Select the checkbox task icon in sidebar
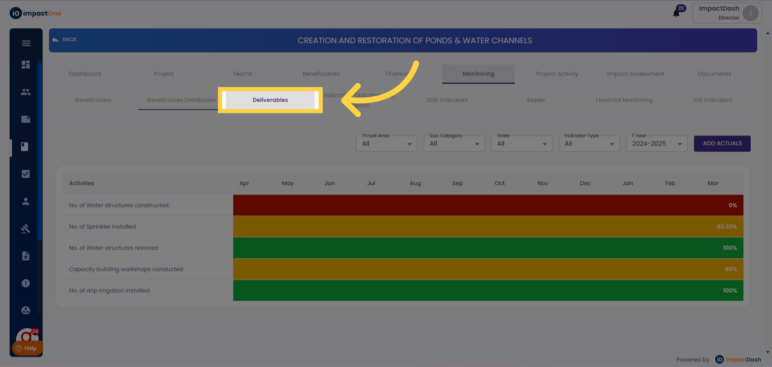Screen dimensions: 772x367 (26, 174)
